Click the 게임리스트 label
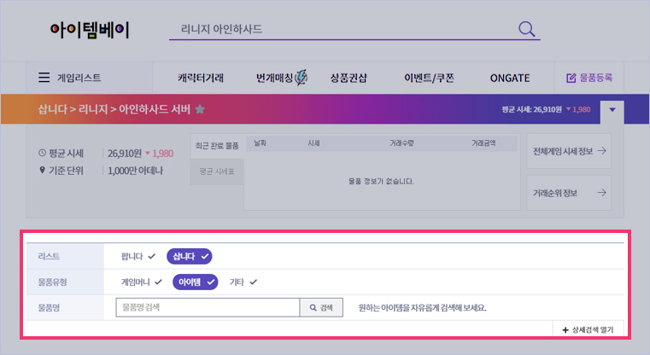 79,78
